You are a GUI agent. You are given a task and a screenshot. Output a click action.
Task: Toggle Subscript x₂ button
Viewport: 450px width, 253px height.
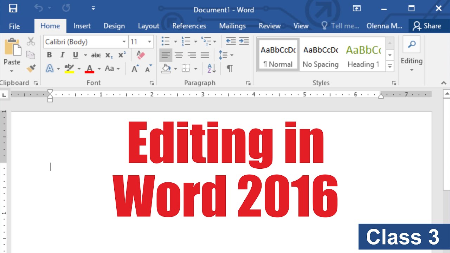(x=109, y=55)
